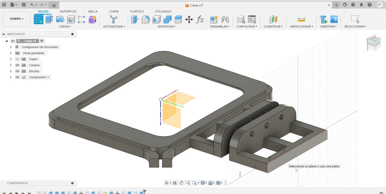This screenshot has width=386, height=194.
Task: Save the document with the floppy icon
Action: [x=24, y=5]
